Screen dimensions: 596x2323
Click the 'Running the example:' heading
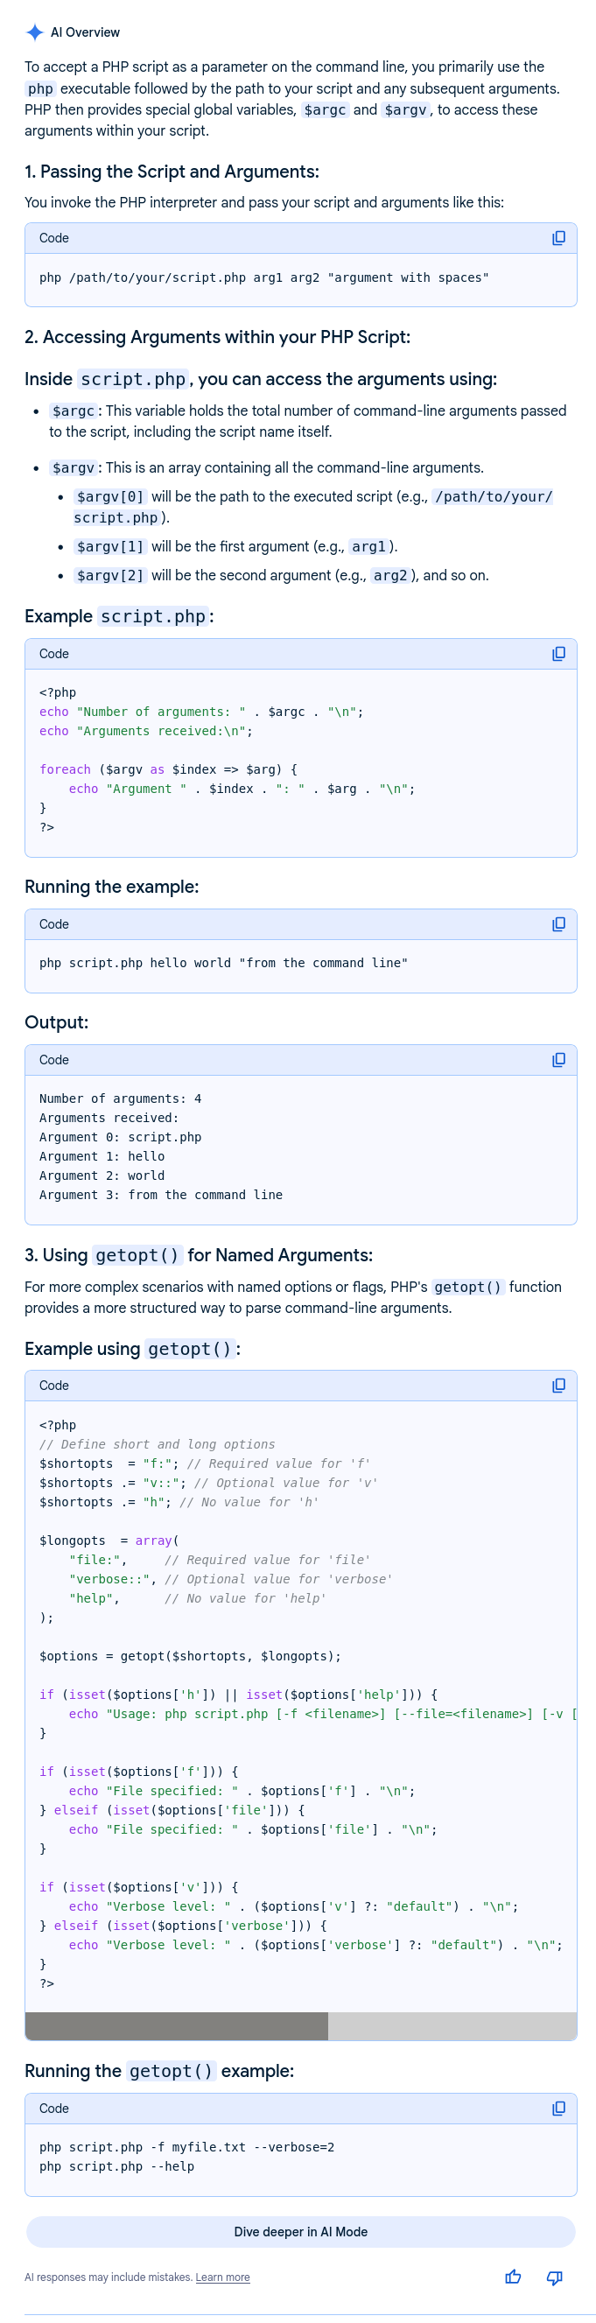(111, 887)
